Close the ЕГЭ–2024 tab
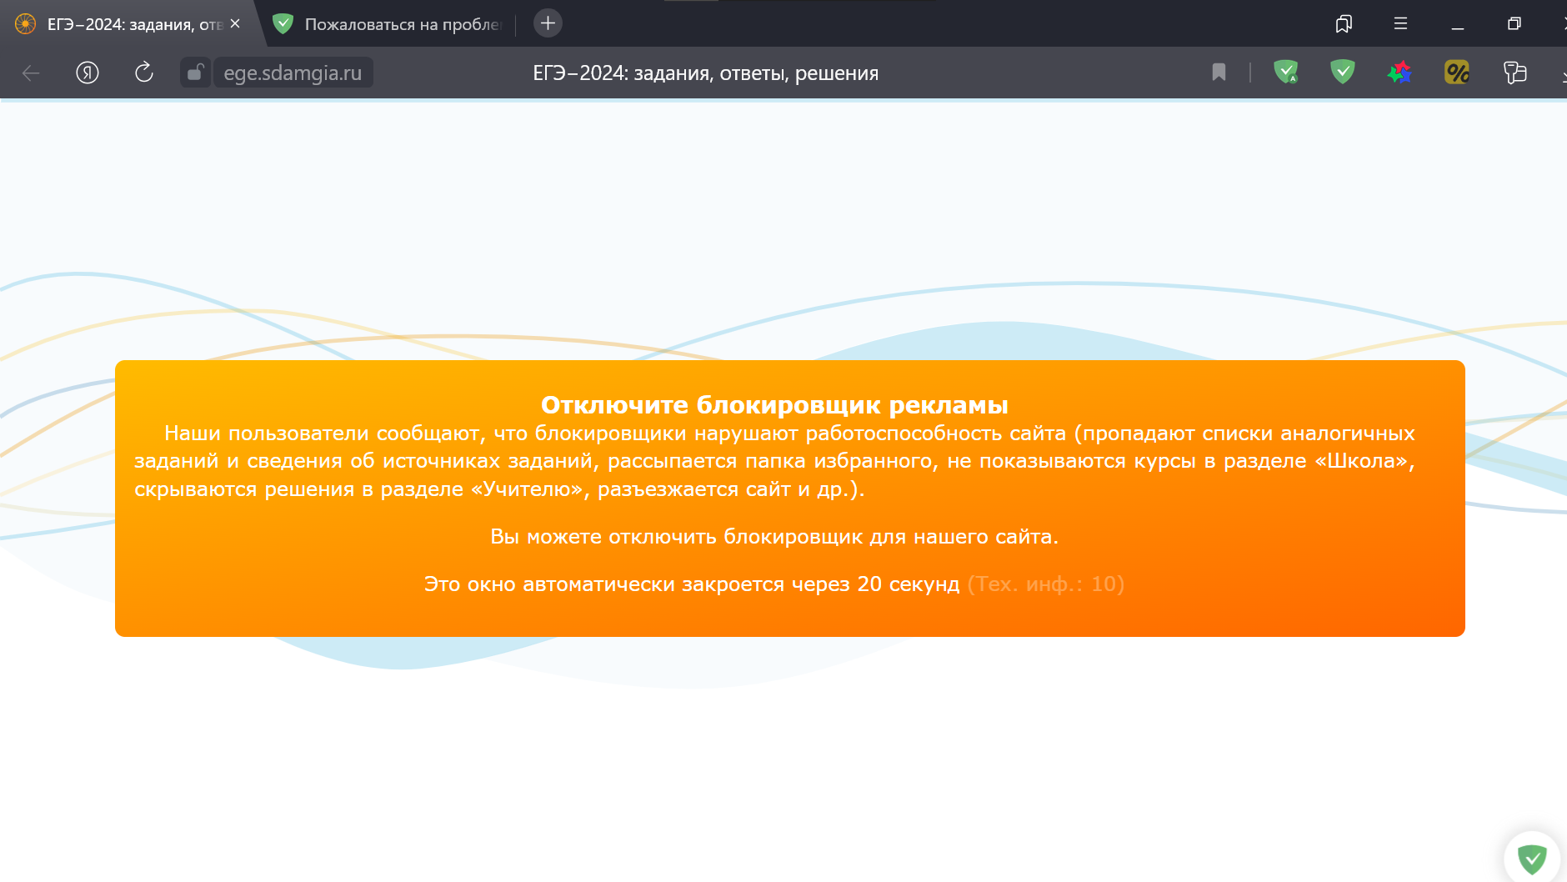 point(235,24)
